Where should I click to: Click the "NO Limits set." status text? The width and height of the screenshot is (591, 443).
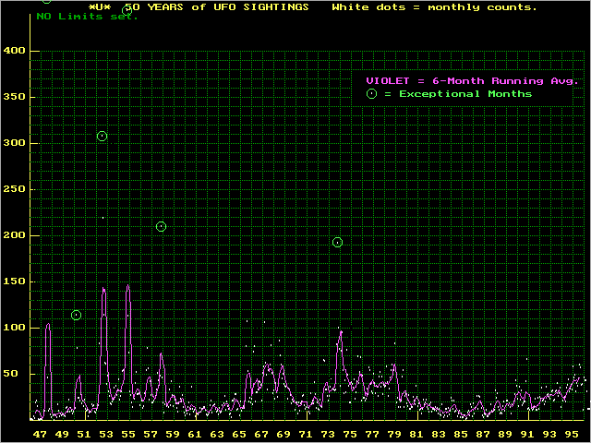coord(87,17)
